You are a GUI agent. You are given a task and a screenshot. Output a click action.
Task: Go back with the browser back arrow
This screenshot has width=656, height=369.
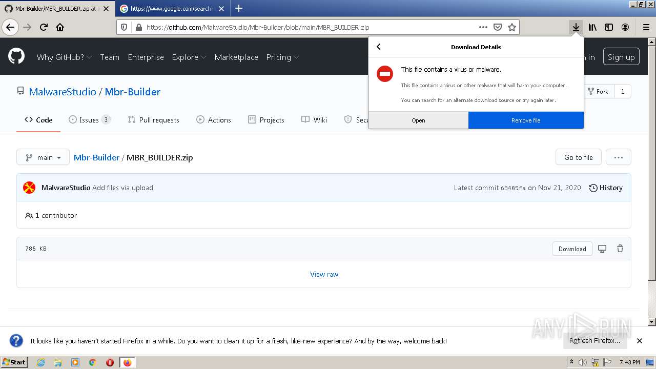click(10, 27)
